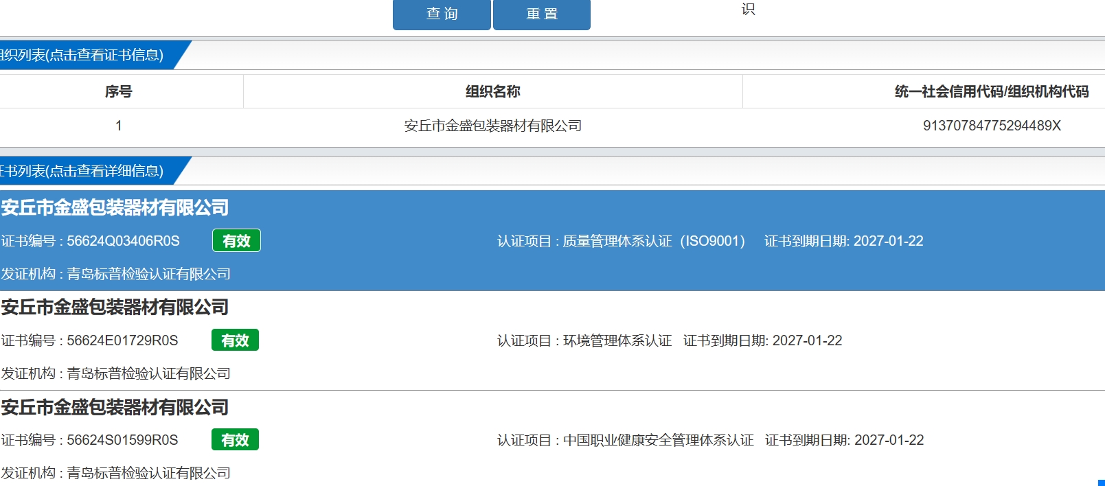Open the occupational health certificate company title
Image resolution: width=1105 pixels, height=486 pixels.
[115, 407]
